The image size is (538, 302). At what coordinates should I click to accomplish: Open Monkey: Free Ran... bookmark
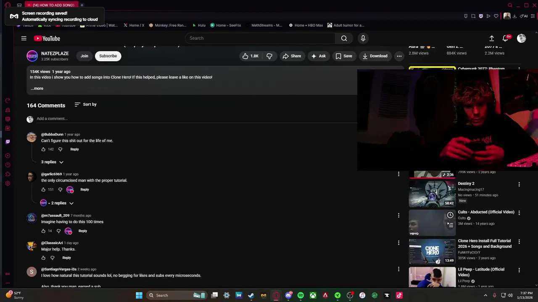(x=168, y=25)
